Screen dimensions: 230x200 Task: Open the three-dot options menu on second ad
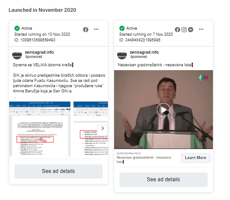click(201, 29)
